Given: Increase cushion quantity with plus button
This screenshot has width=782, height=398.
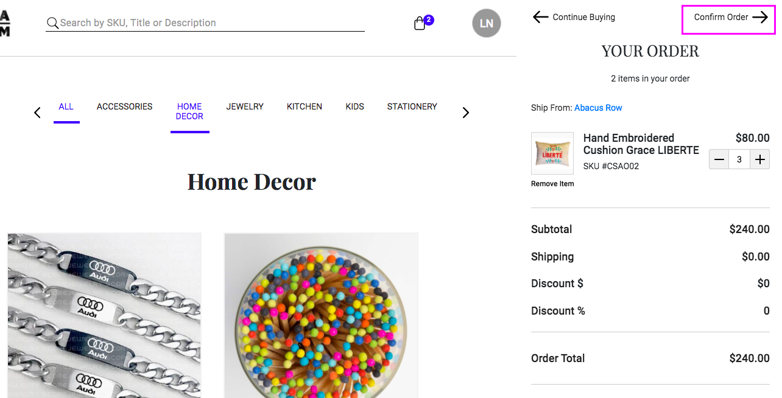Looking at the screenshot, I should [759, 159].
